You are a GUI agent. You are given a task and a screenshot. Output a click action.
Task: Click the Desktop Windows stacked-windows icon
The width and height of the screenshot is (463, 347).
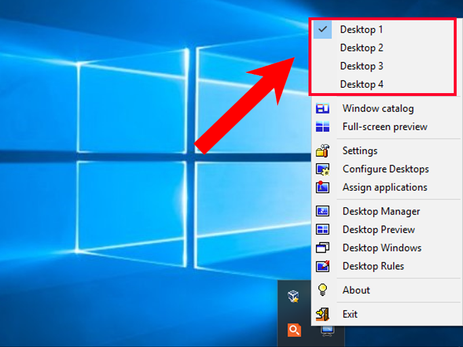click(x=322, y=248)
